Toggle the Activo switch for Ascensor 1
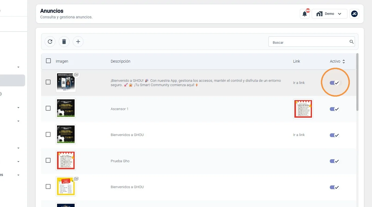This screenshot has width=372, height=207. pos(334,109)
